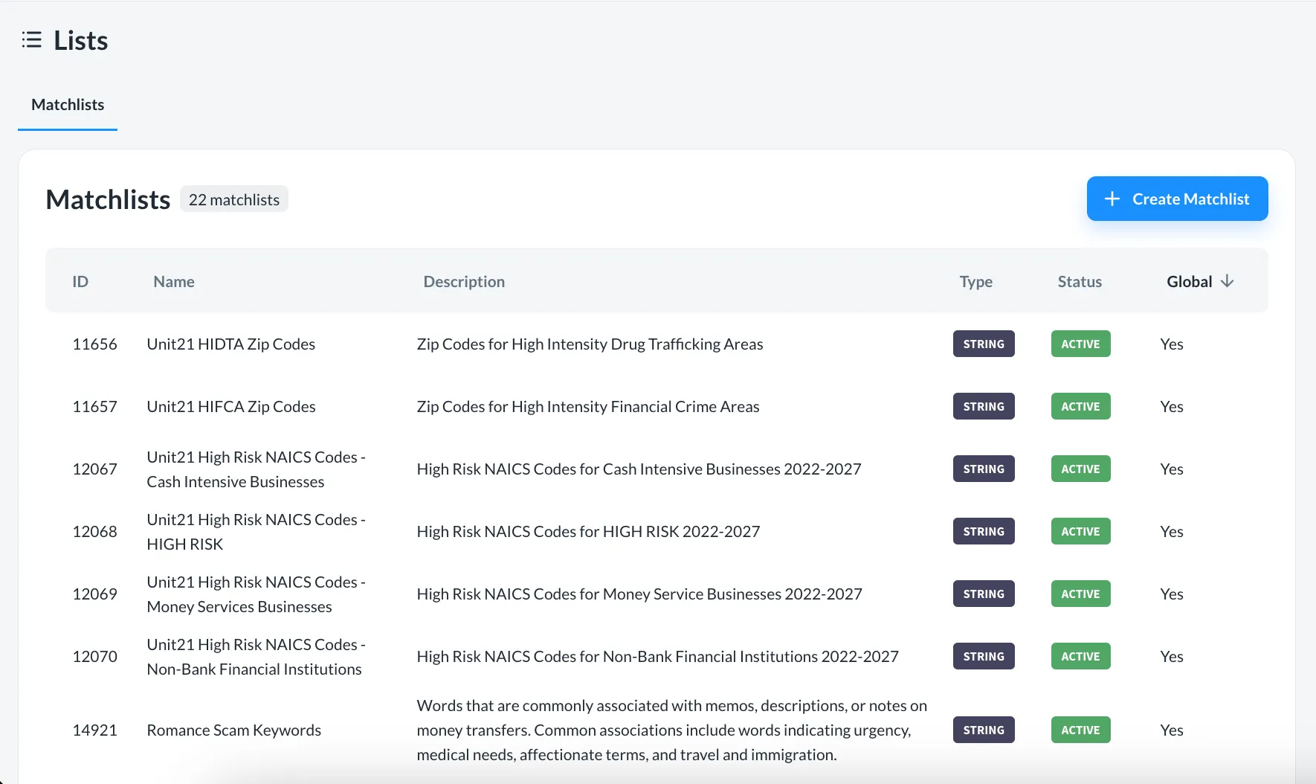Click the ACTIVE badge in Romance Scam row

click(1080, 730)
